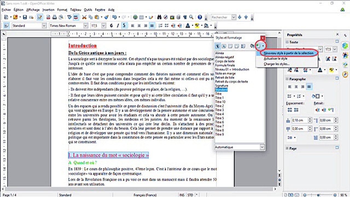
Task: Collapse the Texte section in sidebar
Action: 287,42
